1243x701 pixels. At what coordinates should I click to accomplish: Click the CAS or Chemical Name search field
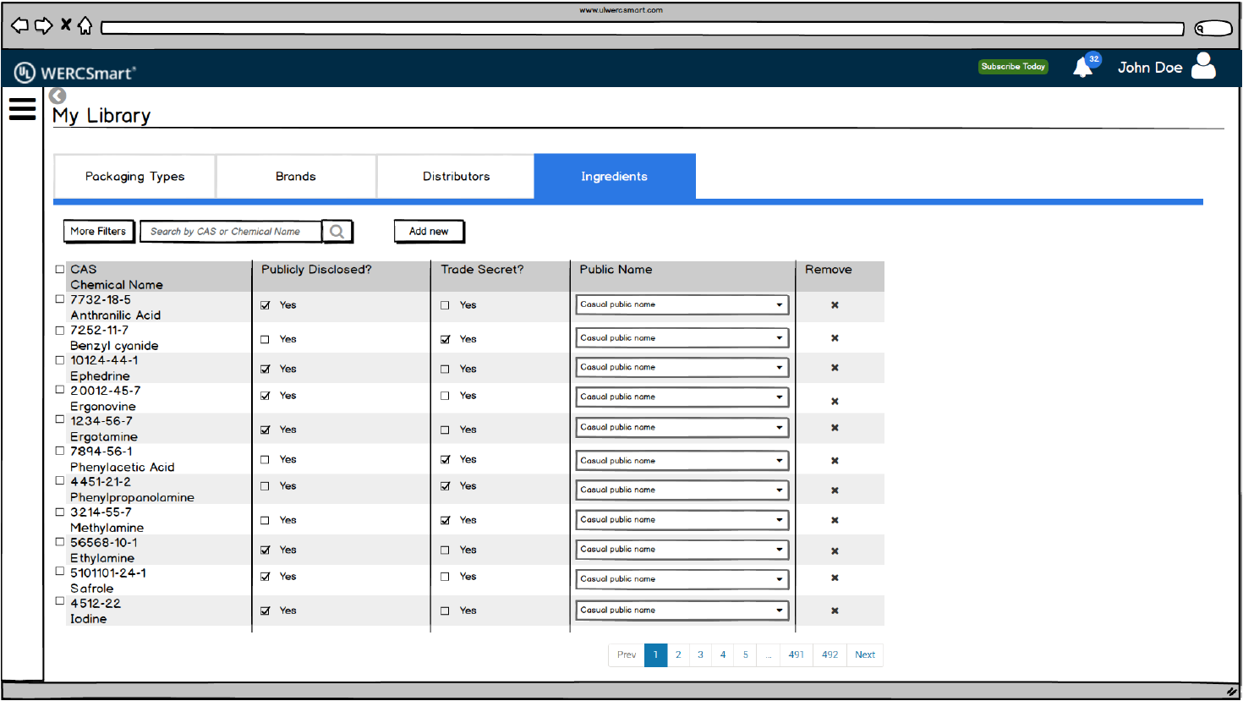coord(230,232)
